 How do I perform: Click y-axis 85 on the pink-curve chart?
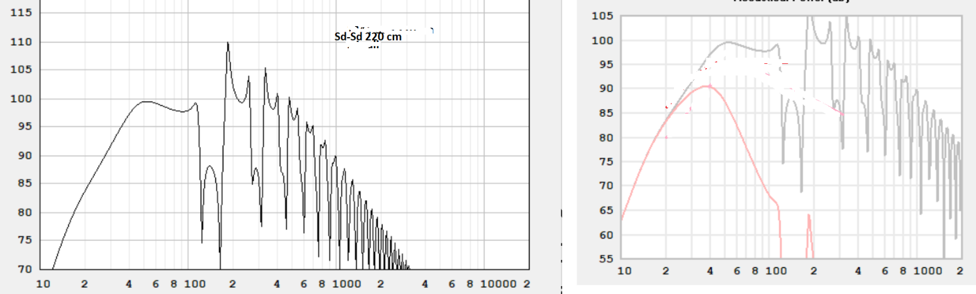click(x=606, y=113)
